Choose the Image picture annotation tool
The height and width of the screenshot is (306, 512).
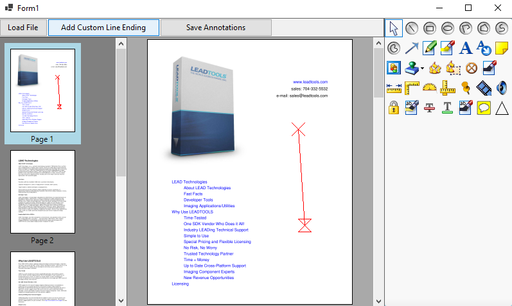[394, 68]
